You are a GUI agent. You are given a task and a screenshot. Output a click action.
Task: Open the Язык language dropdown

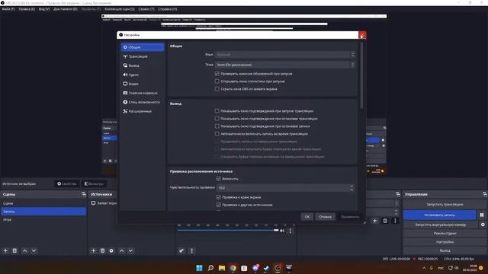click(284, 55)
